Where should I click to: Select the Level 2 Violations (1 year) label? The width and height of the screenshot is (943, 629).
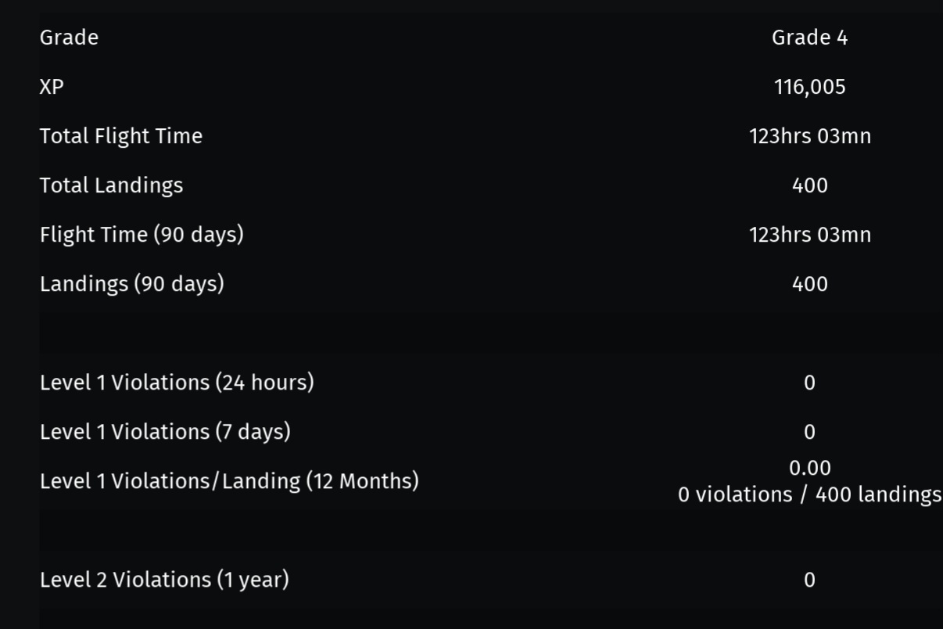tap(164, 580)
